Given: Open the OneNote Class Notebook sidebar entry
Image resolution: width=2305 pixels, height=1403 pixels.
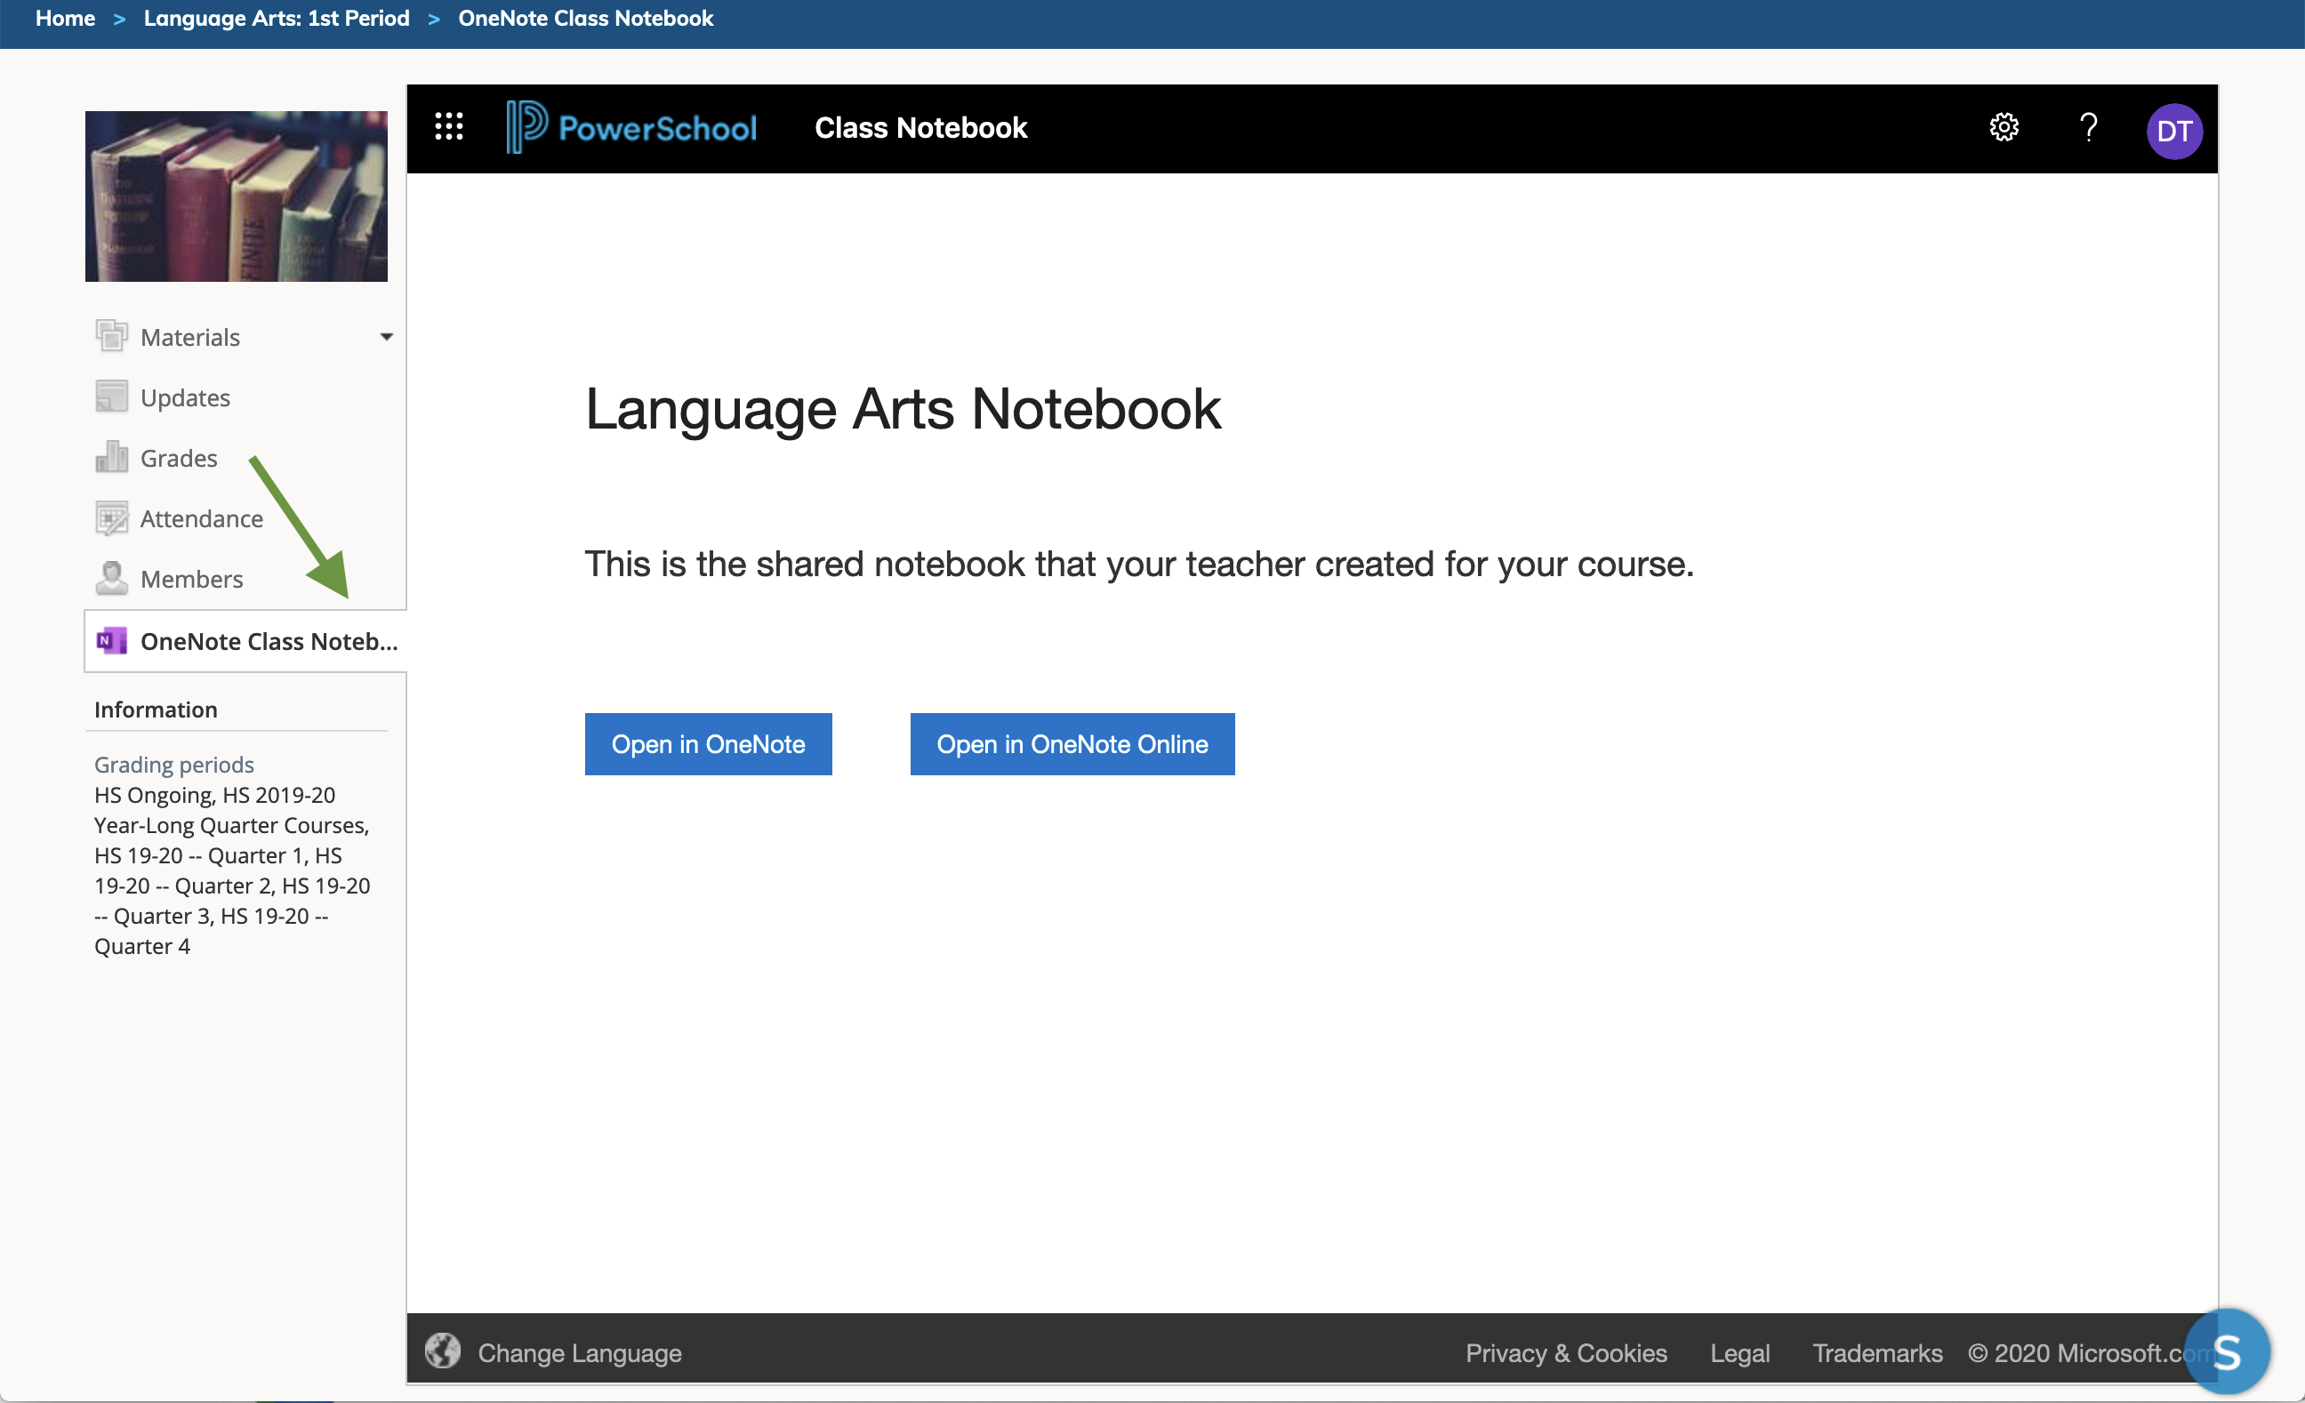Looking at the screenshot, I should click(269, 641).
